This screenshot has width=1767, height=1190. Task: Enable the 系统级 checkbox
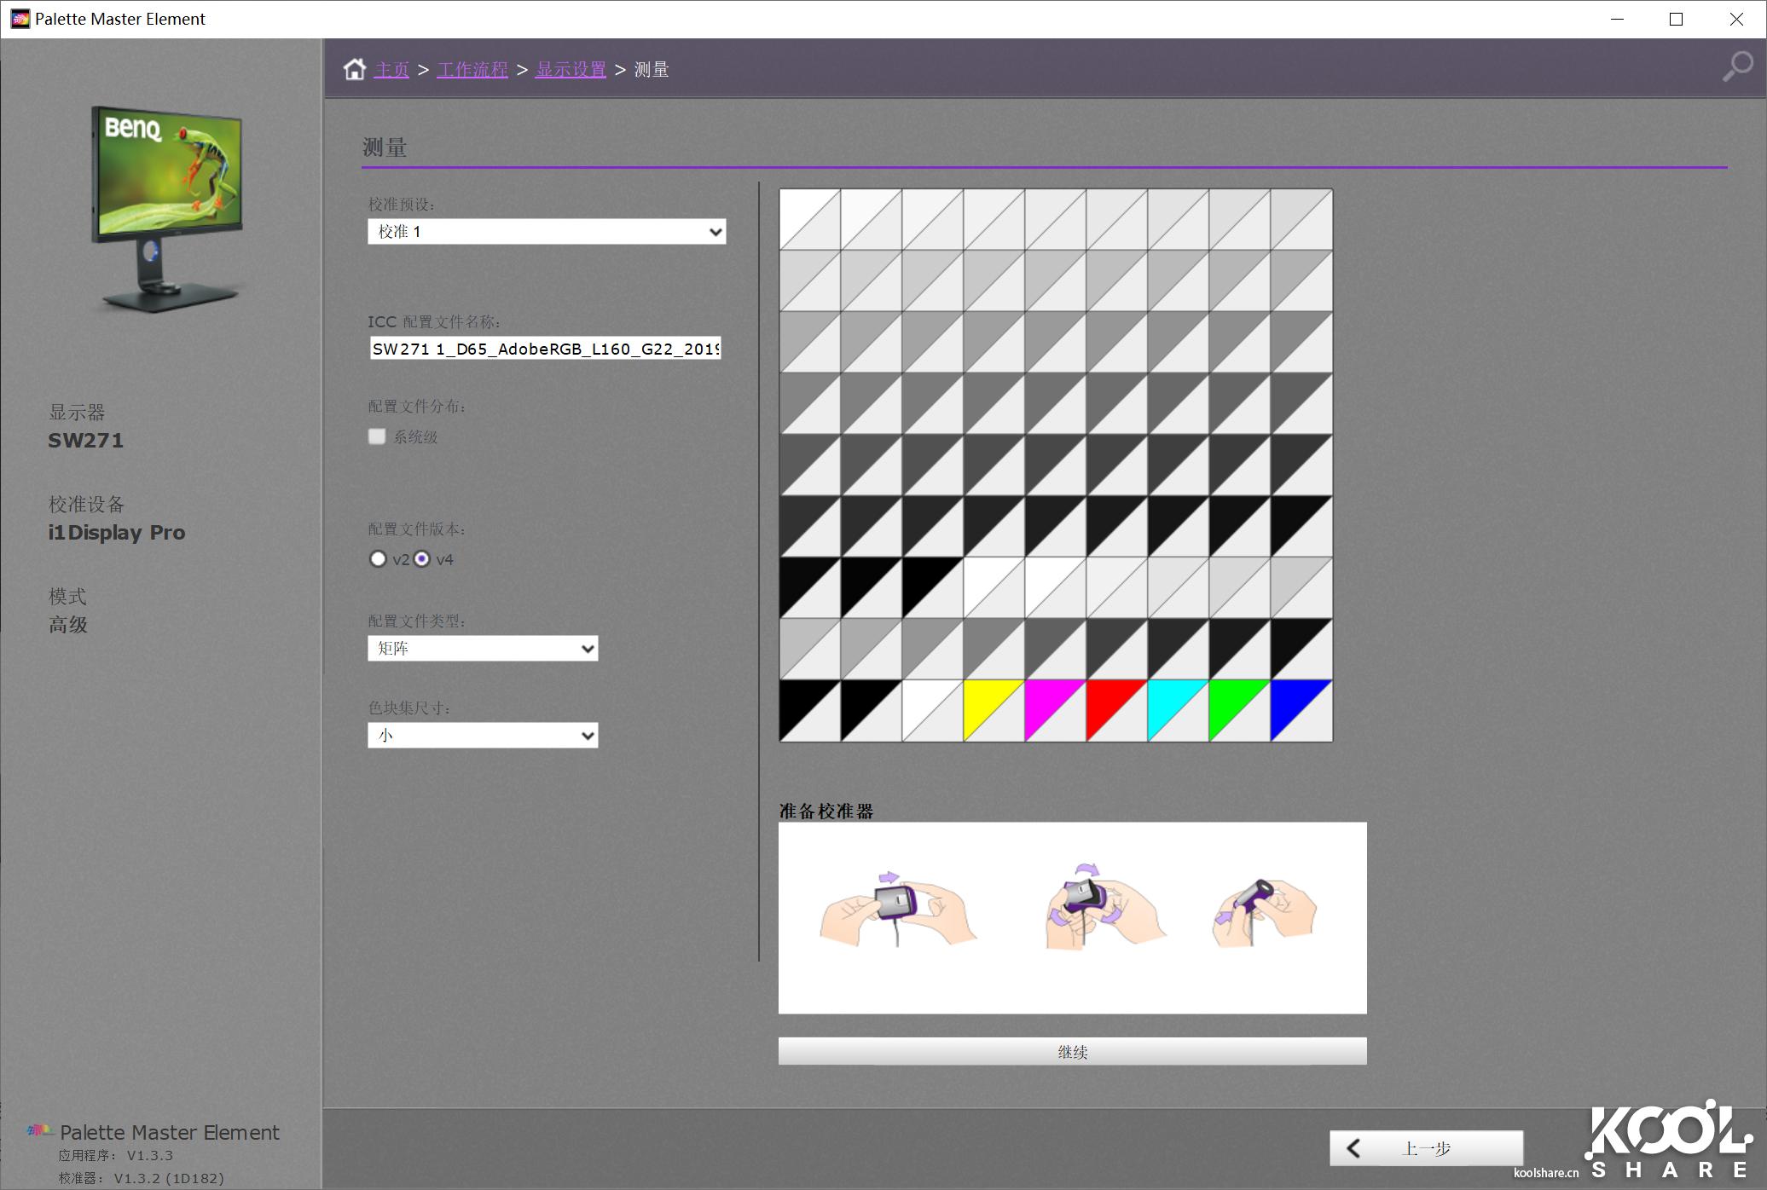[x=377, y=436]
